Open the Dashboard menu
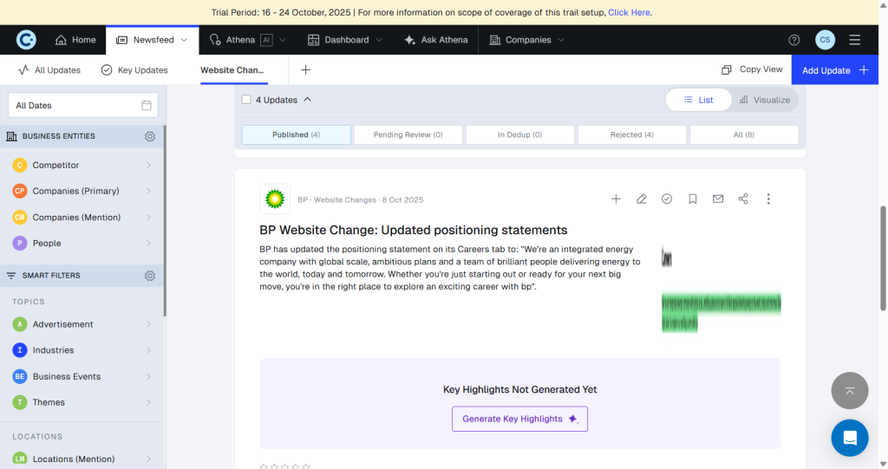This screenshot has height=469, width=888. click(345, 40)
